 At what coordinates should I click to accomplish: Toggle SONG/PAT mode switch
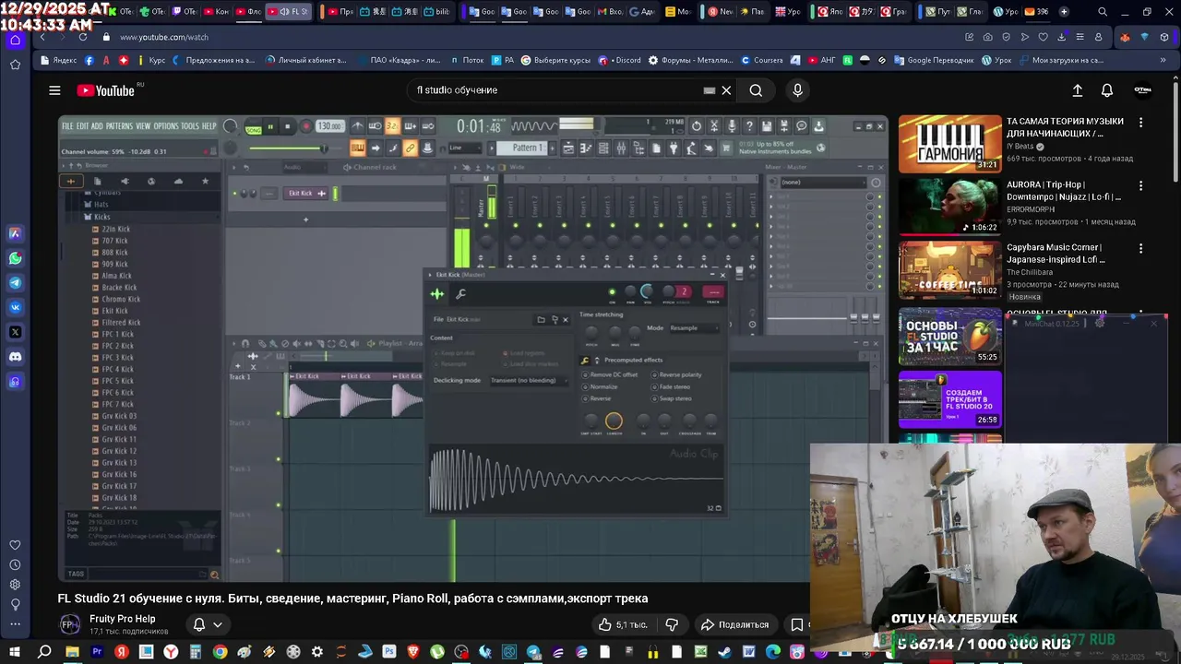(x=254, y=127)
